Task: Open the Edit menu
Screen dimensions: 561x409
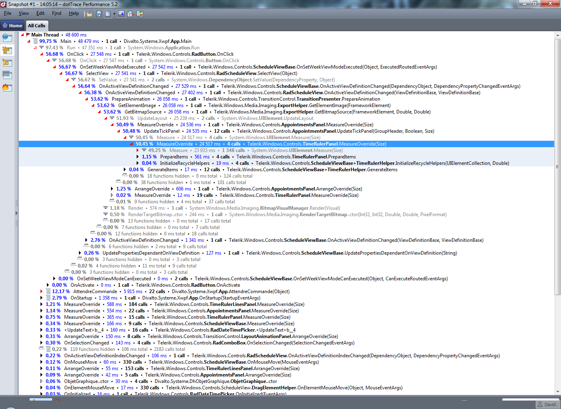Action: [x=40, y=13]
